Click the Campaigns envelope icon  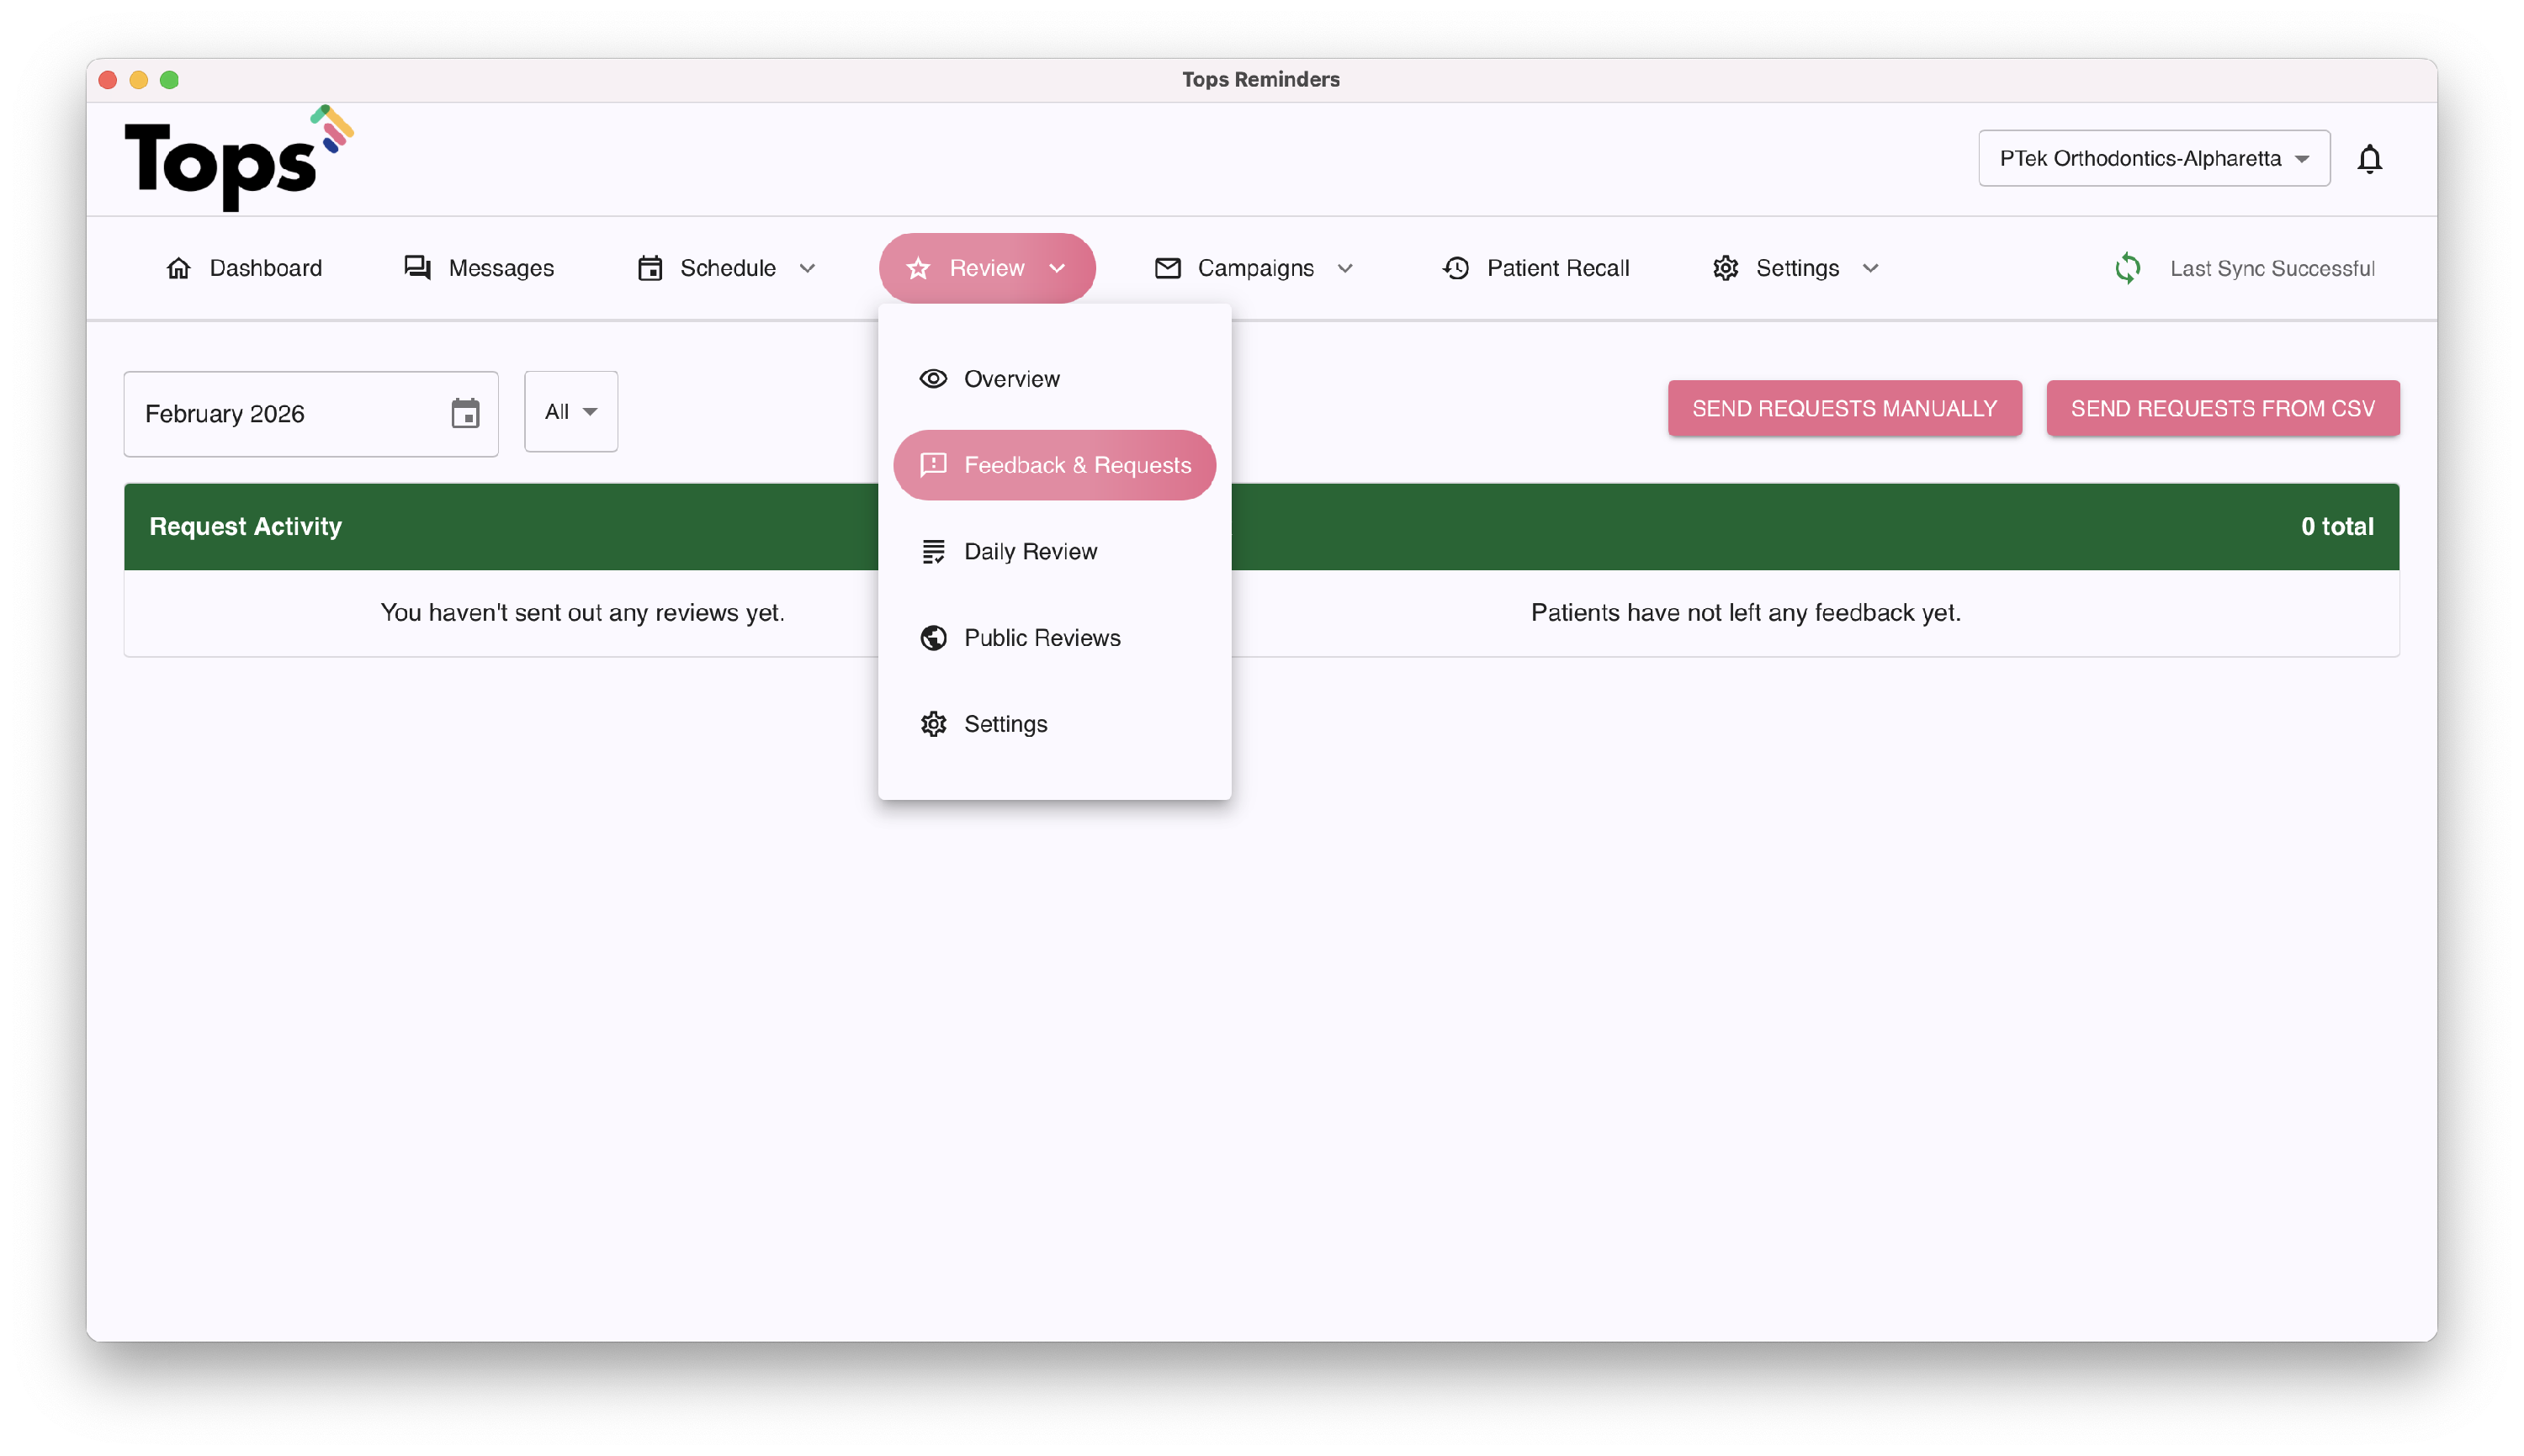pyautogui.click(x=1167, y=268)
